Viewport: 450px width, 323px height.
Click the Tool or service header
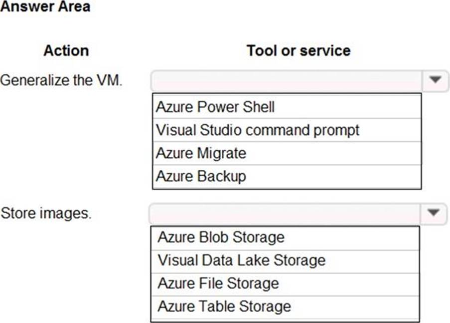tap(298, 50)
